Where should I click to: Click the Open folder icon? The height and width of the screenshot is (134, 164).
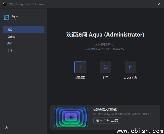105,67
